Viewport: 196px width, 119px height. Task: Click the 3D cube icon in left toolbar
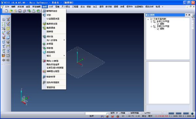coord(8,42)
